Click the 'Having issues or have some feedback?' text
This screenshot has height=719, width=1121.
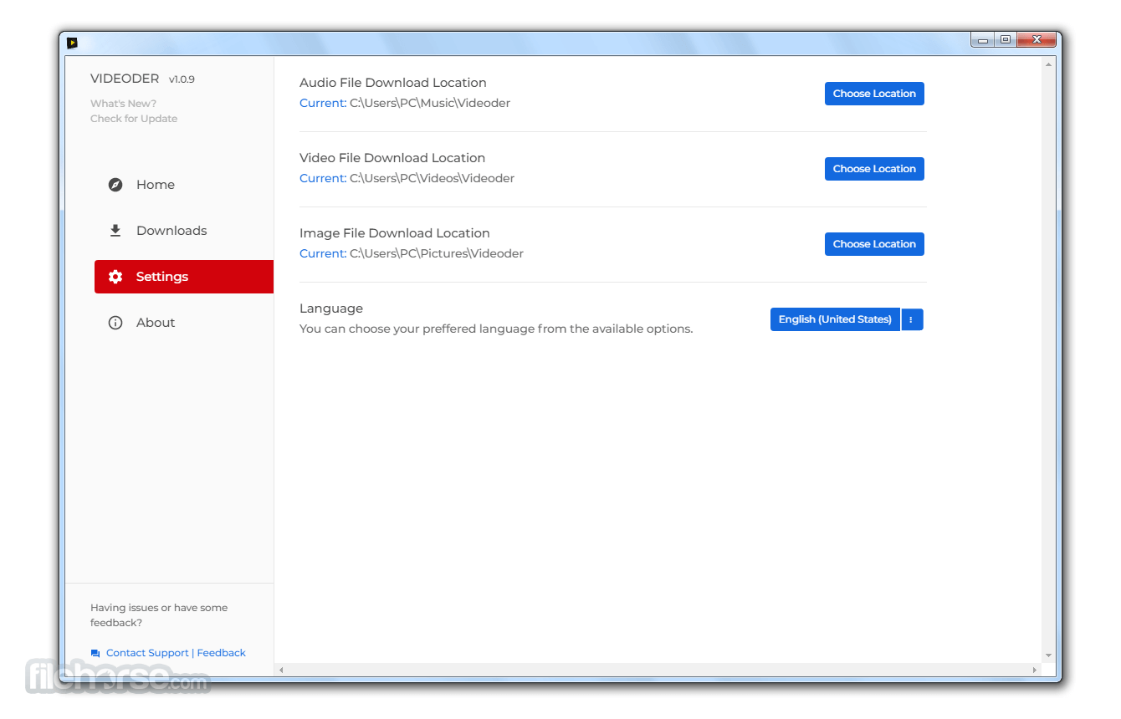pyautogui.click(x=159, y=615)
